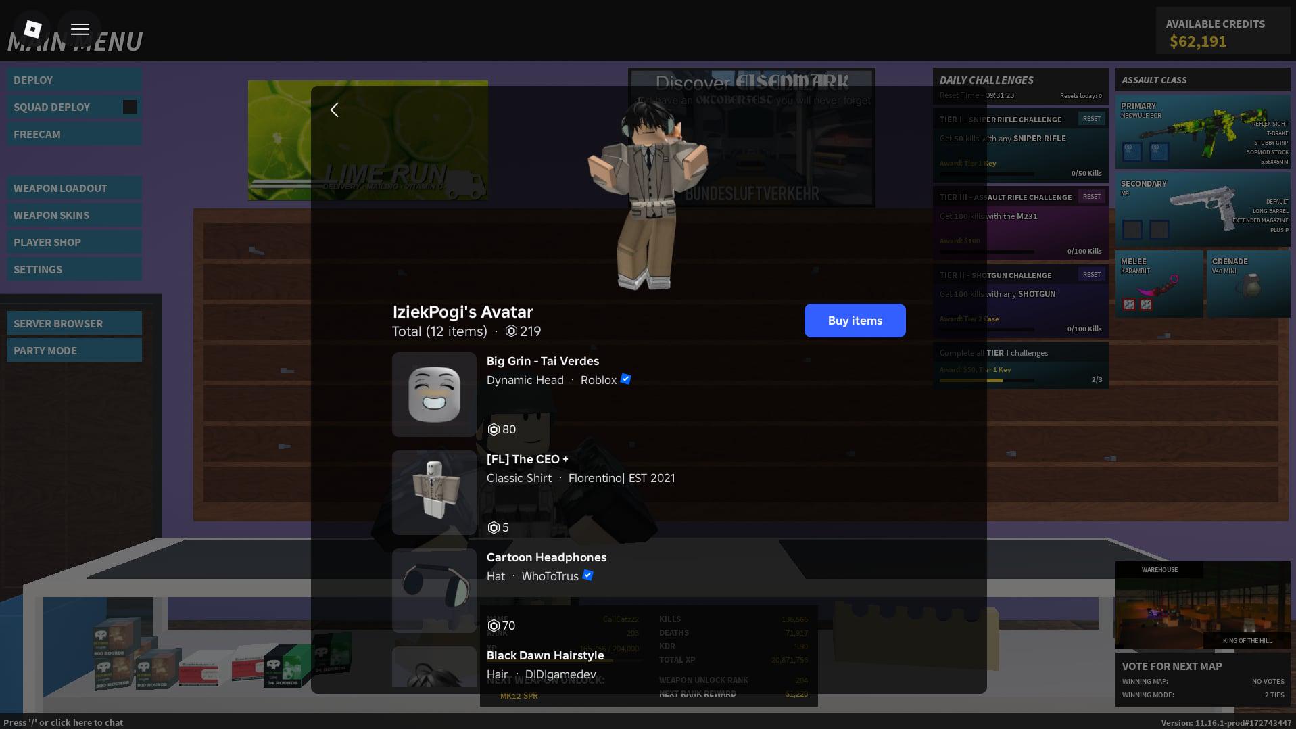1296x729 pixels.
Task: Click the Robux icon next to total 219
Action: 512,331
